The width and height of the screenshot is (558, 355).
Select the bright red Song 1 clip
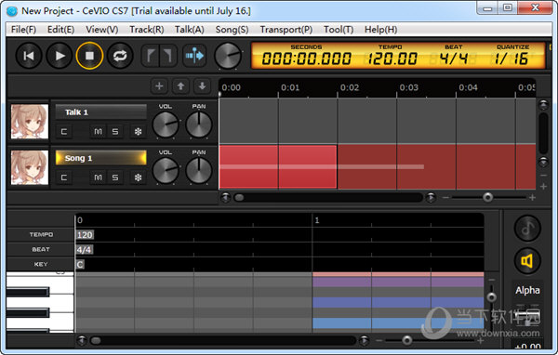(x=278, y=166)
